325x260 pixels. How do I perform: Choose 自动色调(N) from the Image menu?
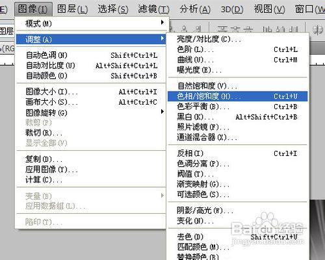click(x=91, y=55)
